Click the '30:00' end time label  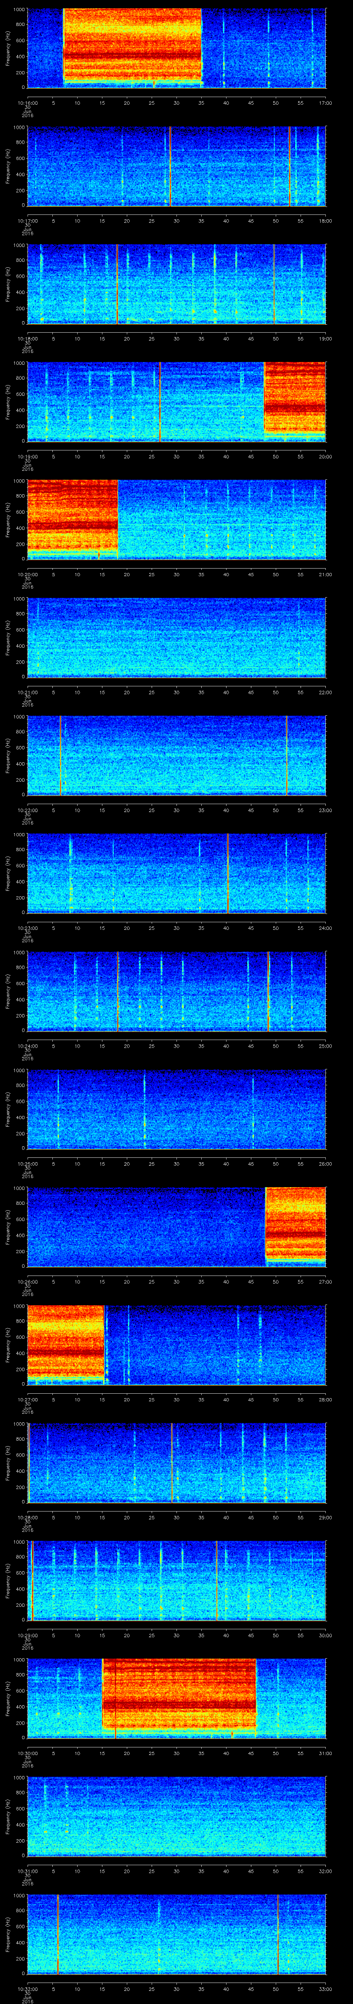(x=325, y=1634)
